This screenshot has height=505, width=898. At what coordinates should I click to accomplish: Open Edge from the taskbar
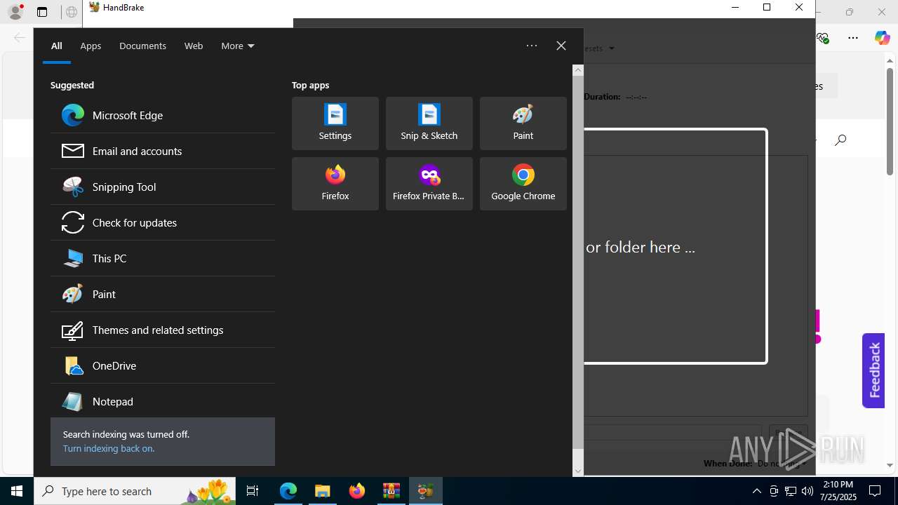tap(288, 491)
